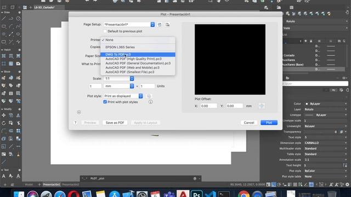Select the Ellipse tool in Draw palette
Image resolution: width=351 pixels, height=197 pixels.
(x=18, y=34)
